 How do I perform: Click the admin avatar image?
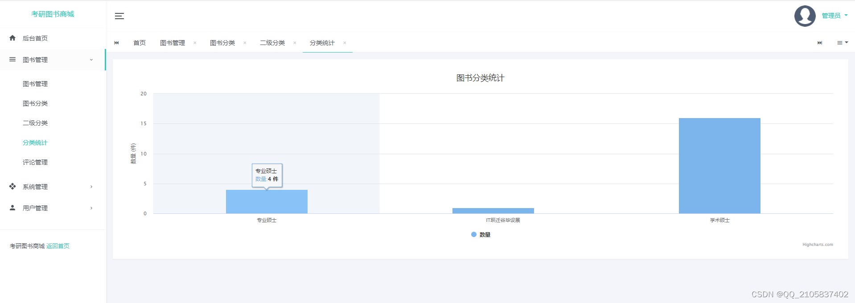(x=805, y=16)
